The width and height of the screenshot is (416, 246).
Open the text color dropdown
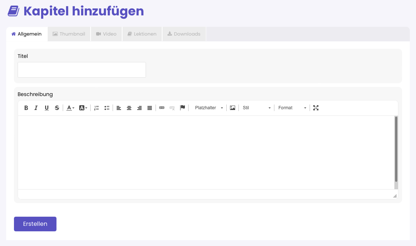(70, 108)
